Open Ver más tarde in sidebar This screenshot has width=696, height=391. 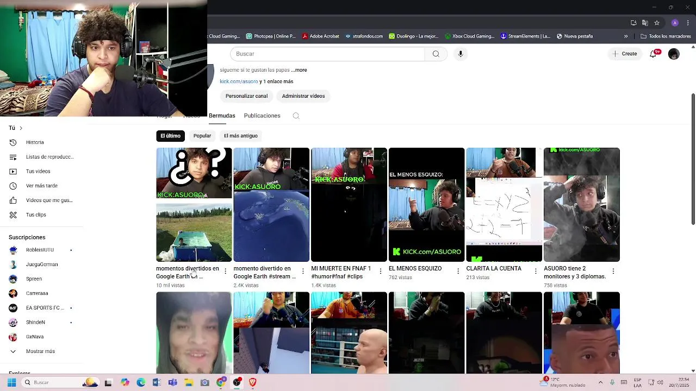click(x=41, y=186)
